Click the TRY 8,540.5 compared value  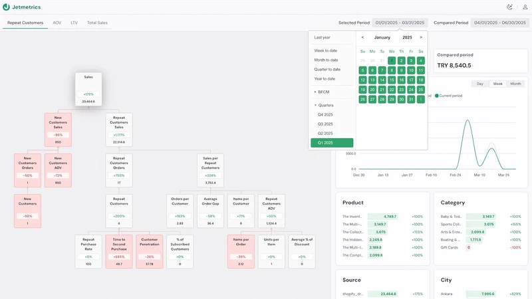[454, 65]
